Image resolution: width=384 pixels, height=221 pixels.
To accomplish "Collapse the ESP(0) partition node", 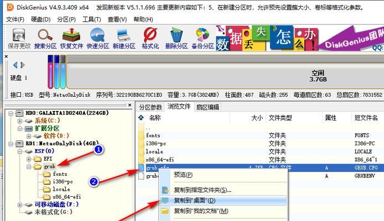I will click(x=20, y=151).
